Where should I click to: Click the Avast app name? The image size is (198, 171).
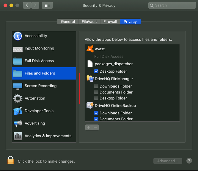[x=100, y=49]
